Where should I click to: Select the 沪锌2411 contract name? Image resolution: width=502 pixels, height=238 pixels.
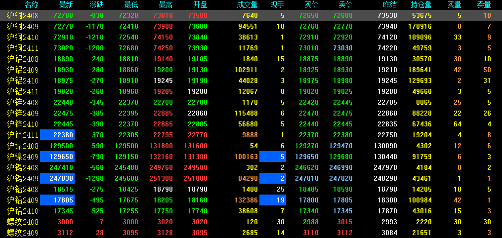tap(22, 135)
